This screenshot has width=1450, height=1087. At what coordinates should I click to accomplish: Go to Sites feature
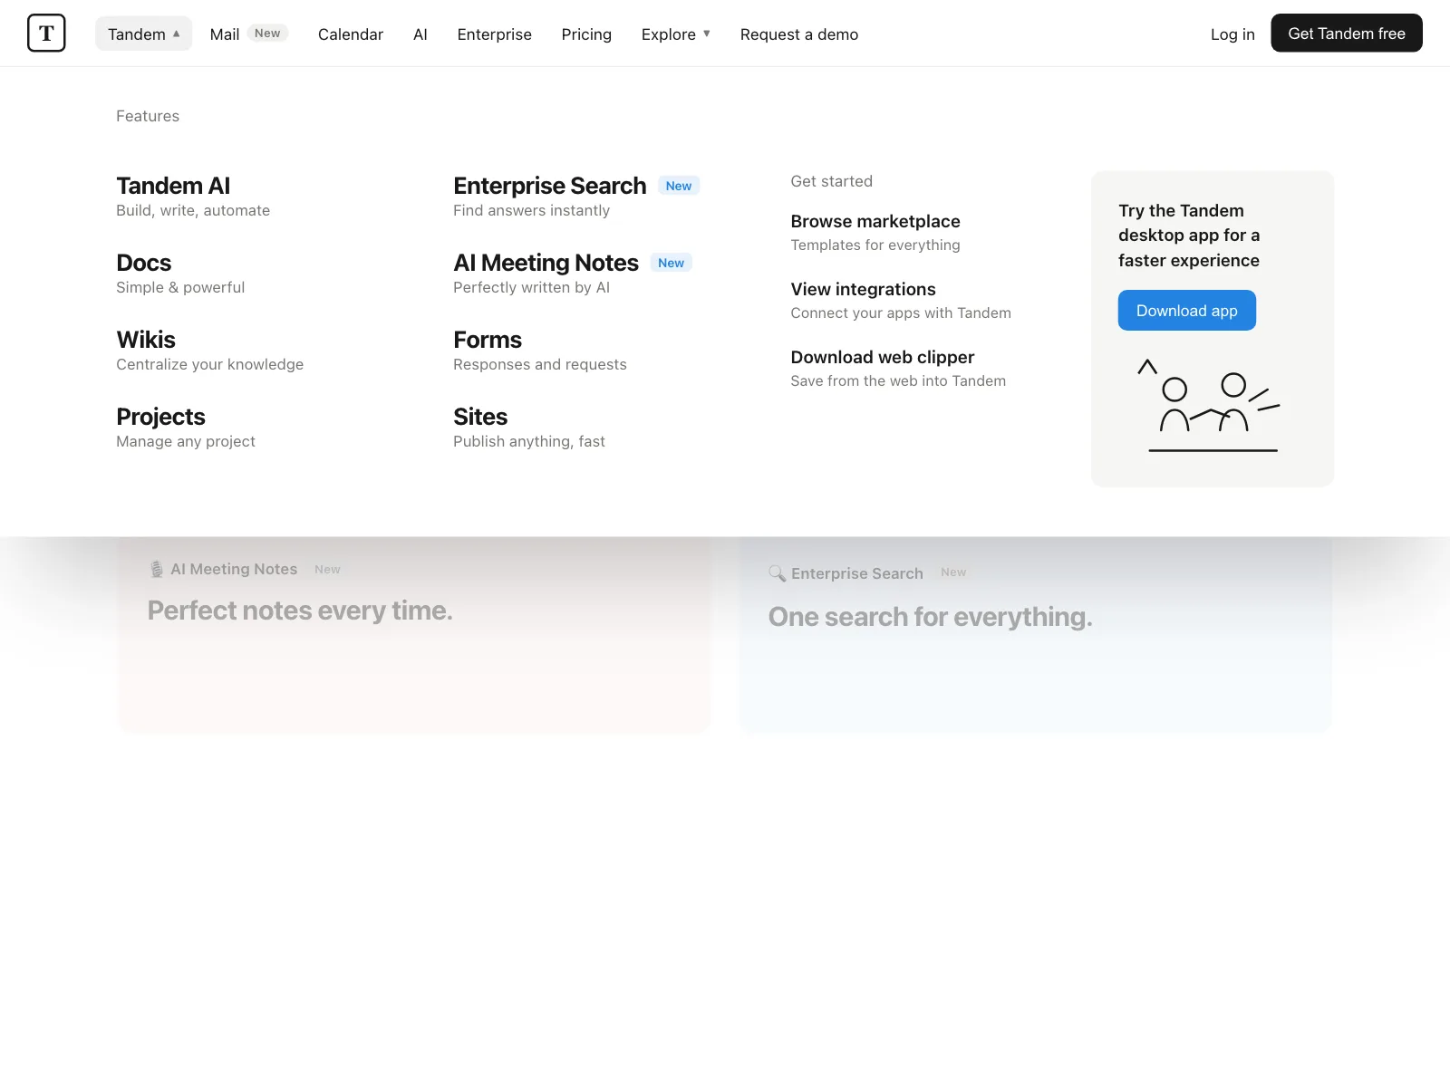529,428
